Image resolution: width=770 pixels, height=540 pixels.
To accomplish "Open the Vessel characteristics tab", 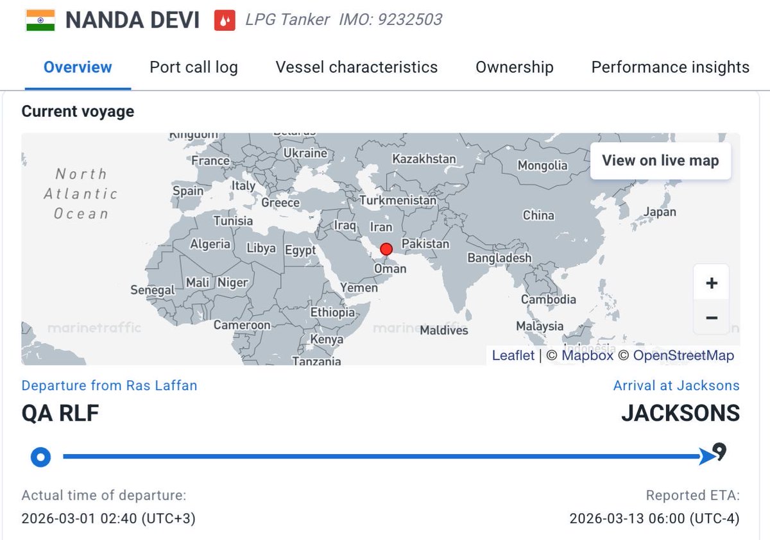I will [x=356, y=67].
